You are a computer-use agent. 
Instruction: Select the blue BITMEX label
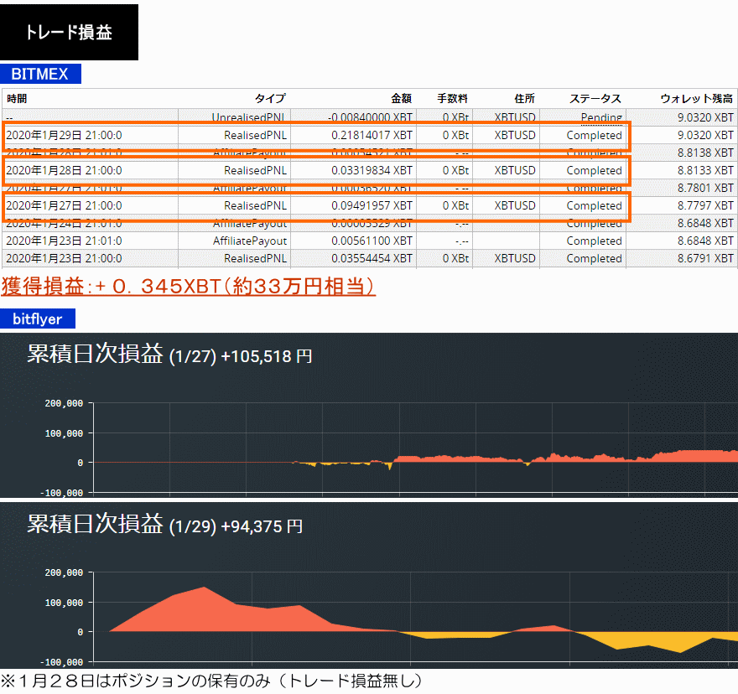(40, 74)
